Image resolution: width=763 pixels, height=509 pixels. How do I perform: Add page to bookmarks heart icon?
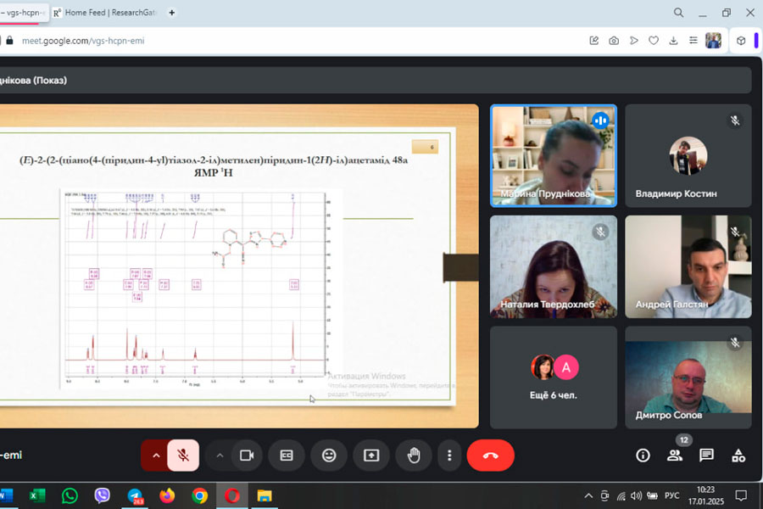pyautogui.click(x=654, y=41)
